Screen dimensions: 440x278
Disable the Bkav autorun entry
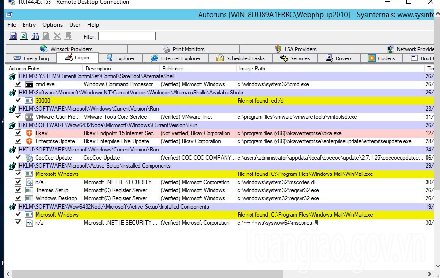click(18, 133)
